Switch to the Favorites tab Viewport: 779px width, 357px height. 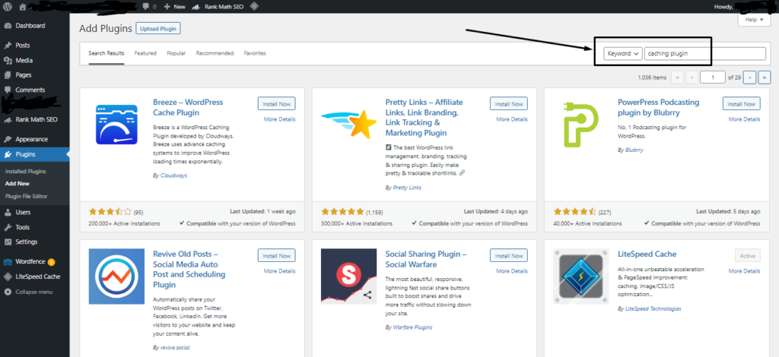(x=255, y=53)
